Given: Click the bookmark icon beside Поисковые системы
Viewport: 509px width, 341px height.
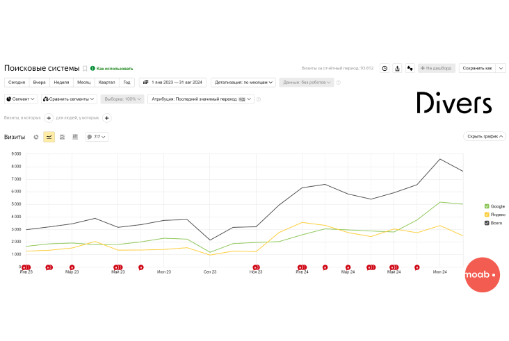Looking at the screenshot, I should click(x=85, y=68).
